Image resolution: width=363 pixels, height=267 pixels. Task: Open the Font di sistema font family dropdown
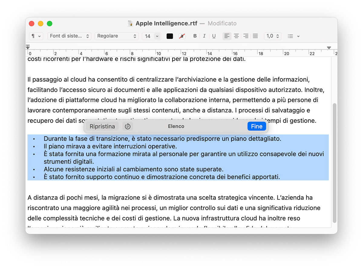69,36
